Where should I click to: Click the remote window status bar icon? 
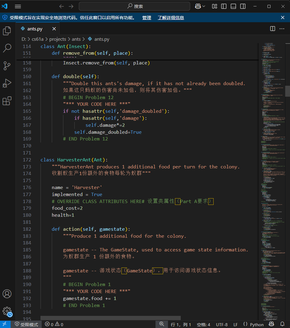[x=5, y=324]
